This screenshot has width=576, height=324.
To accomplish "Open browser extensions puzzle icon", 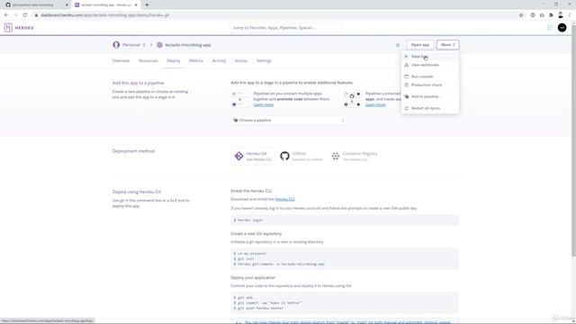I will [x=551, y=15].
